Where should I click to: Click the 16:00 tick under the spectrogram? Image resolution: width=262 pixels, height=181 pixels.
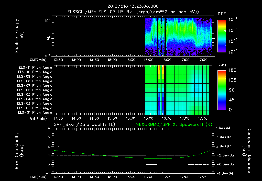pos(149,60)
